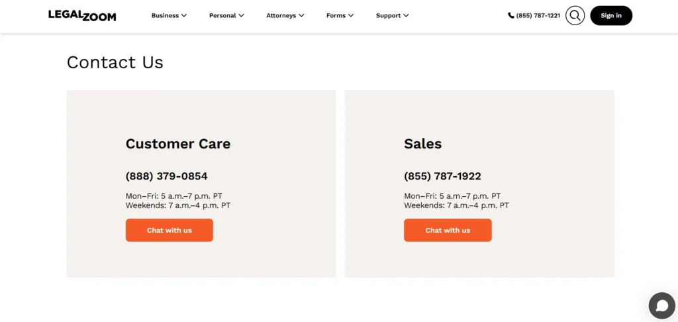Expand the Personal chevron arrow
The height and width of the screenshot is (322, 678).
(x=241, y=15)
